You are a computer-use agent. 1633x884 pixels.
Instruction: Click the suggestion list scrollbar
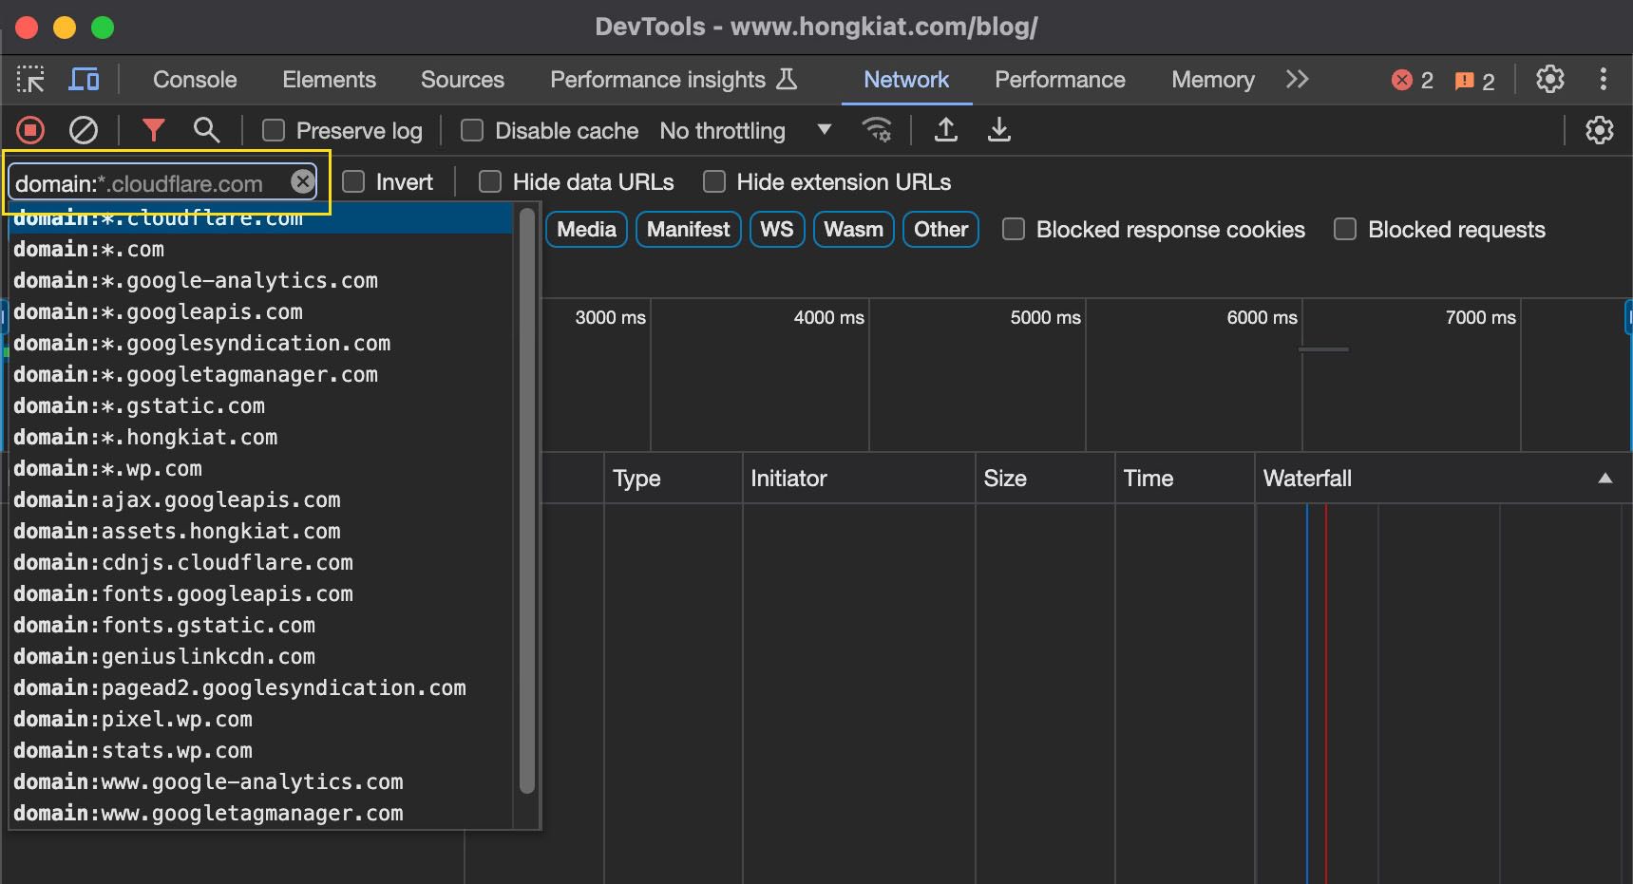527,500
